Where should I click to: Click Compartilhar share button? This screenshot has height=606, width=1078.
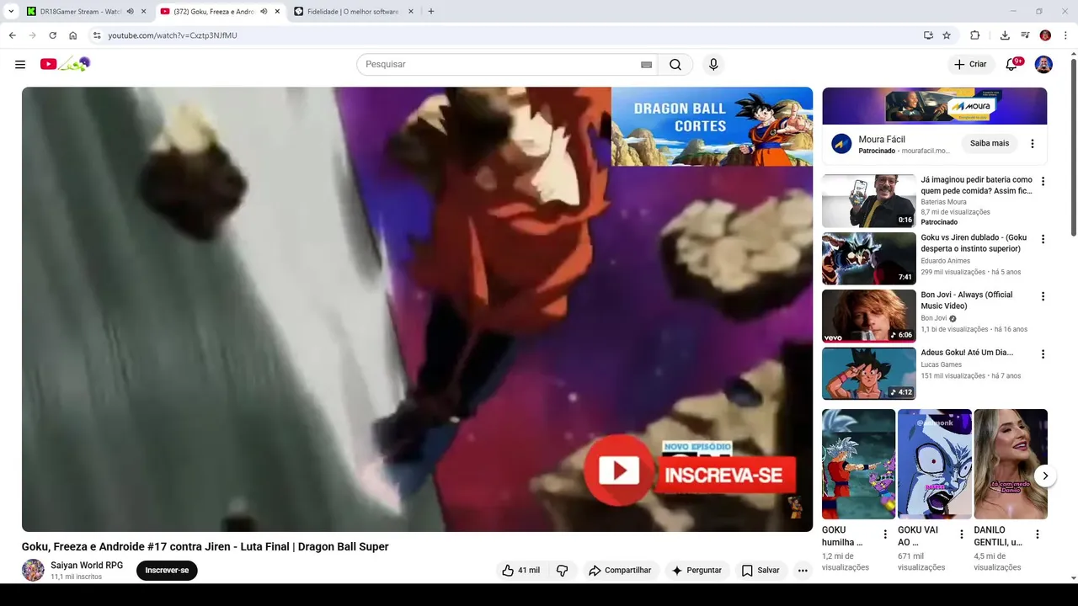[x=620, y=570]
